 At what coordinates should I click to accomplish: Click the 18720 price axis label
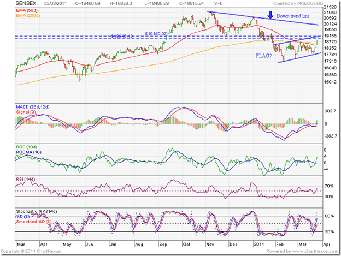tap(330, 41)
